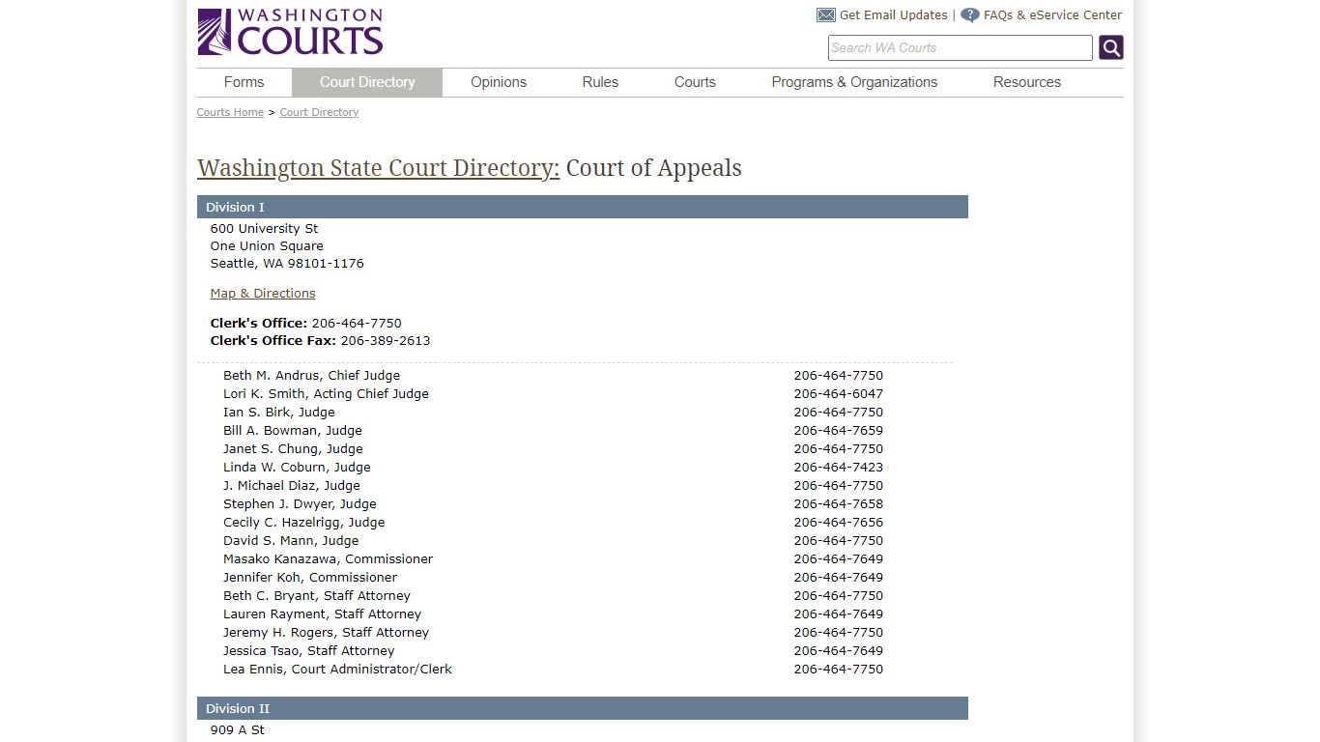Select Clerk's Office Fax 206-389-2613

(x=386, y=341)
